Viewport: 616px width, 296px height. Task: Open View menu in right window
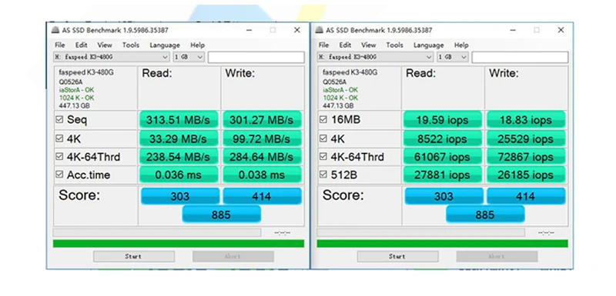pyautogui.click(x=369, y=45)
